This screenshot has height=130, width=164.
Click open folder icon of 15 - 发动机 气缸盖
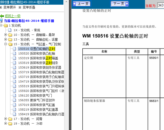coord(10,44)
